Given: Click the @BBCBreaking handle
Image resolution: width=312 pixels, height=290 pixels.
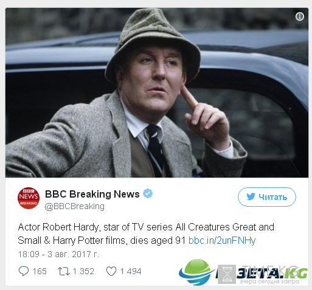Looking at the screenshot, I should [x=75, y=206].
